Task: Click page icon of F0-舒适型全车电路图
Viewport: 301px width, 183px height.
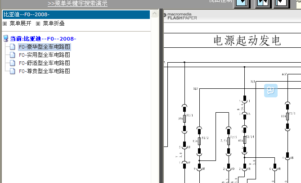Action: click(x=13, y=63)
